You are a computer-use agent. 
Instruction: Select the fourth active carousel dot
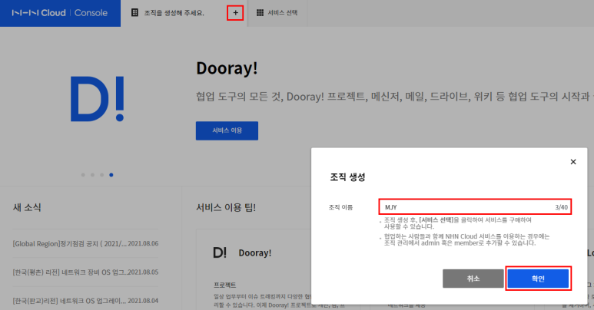(x=111, y=175)
